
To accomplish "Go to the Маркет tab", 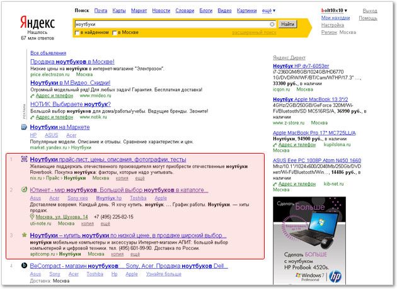I will point(139,11).
